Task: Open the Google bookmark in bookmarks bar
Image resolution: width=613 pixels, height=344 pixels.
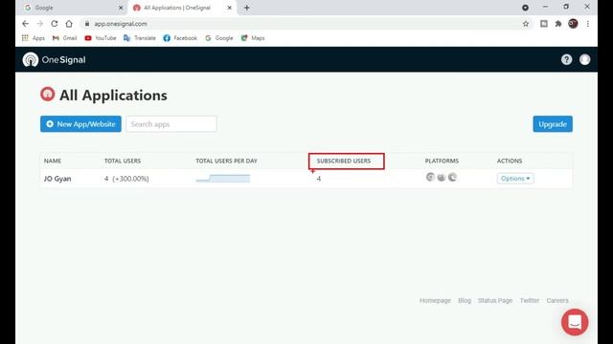Action: tap(219, 38)
